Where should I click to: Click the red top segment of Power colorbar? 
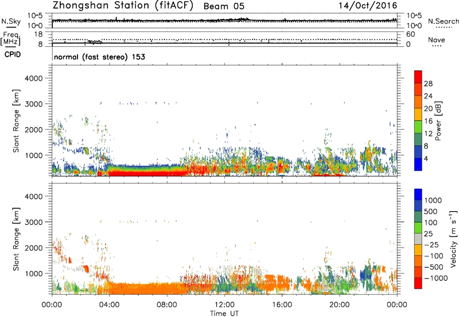click(x=418, y=77)
